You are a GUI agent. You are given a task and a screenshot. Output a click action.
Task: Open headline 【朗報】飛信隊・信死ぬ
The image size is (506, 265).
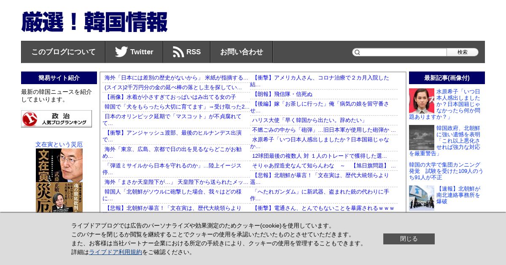(282, 94)
